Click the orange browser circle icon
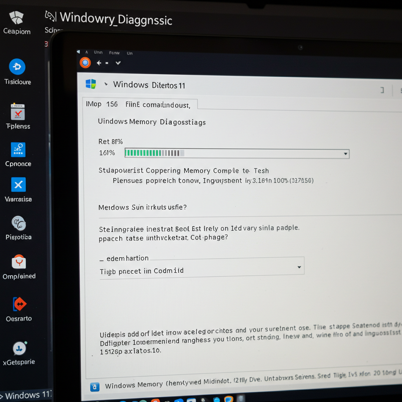The image size is (402, 402). [x=85, y=62]
